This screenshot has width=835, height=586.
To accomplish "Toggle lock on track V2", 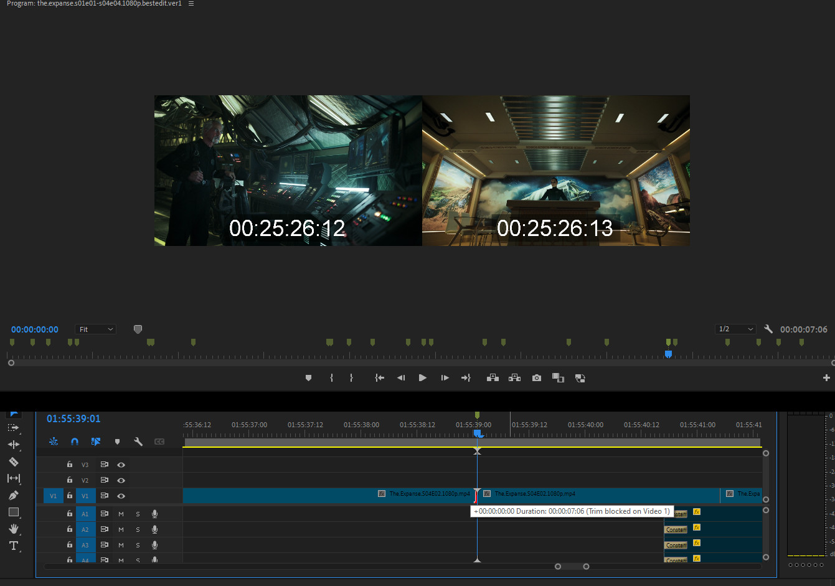I will click(70, 480).
